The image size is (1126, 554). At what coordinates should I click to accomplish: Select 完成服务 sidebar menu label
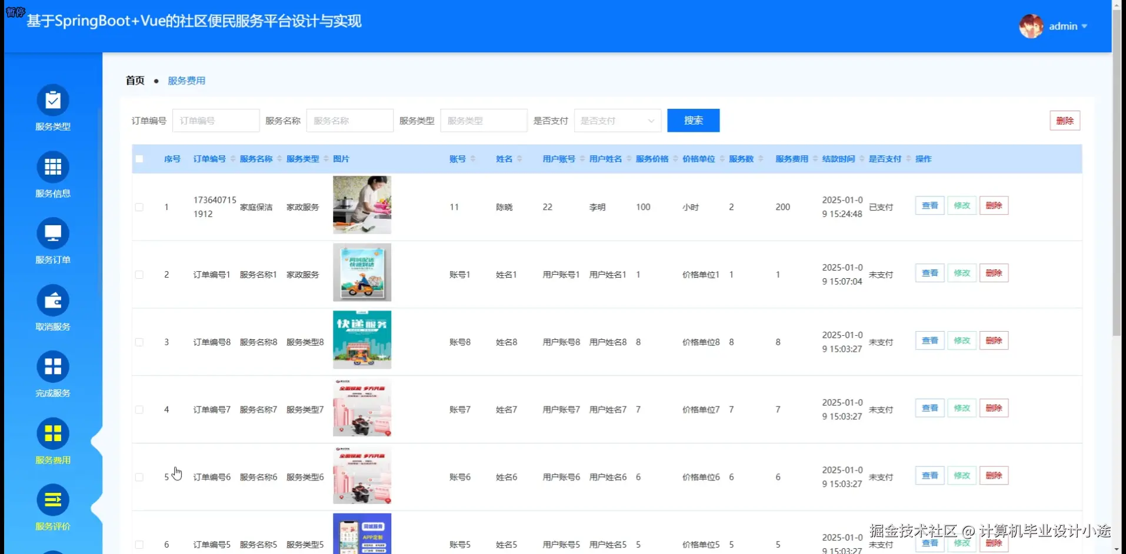coord(53,393)
